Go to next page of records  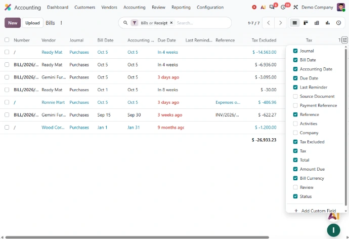coord(280,23)
